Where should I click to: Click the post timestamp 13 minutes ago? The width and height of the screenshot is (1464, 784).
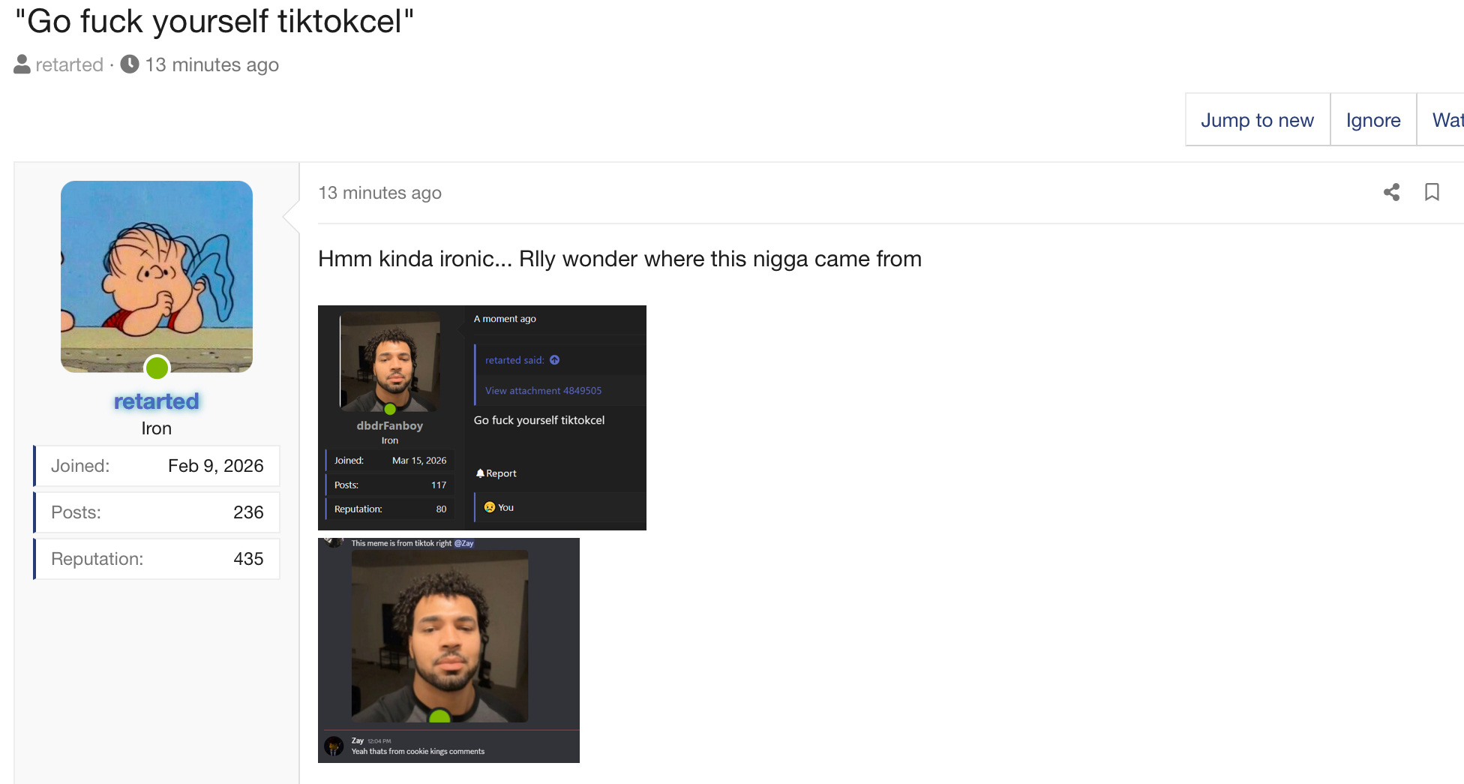point(379,193)
